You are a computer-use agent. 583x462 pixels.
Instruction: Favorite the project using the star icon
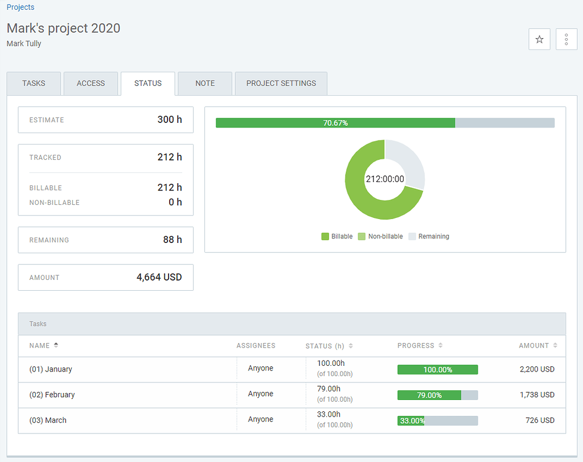point(539,39)
